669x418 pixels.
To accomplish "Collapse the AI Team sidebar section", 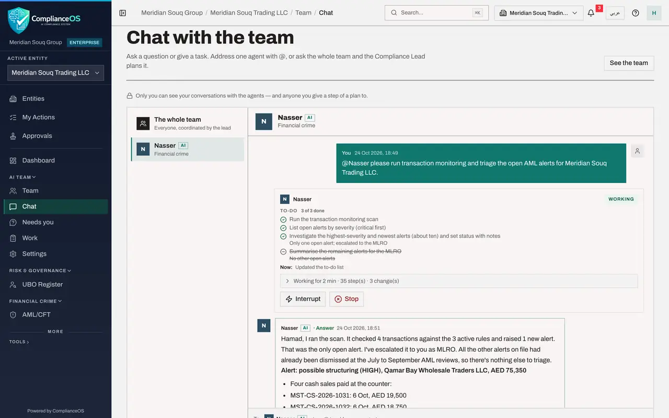I will click(22, 177).
